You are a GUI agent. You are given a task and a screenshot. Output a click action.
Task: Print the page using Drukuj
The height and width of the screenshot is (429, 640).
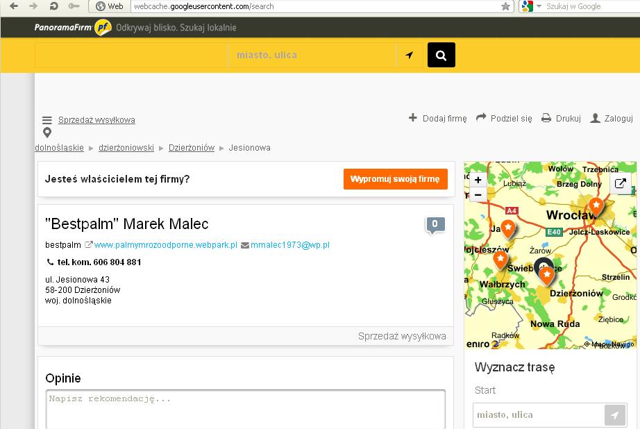(561, 119)
